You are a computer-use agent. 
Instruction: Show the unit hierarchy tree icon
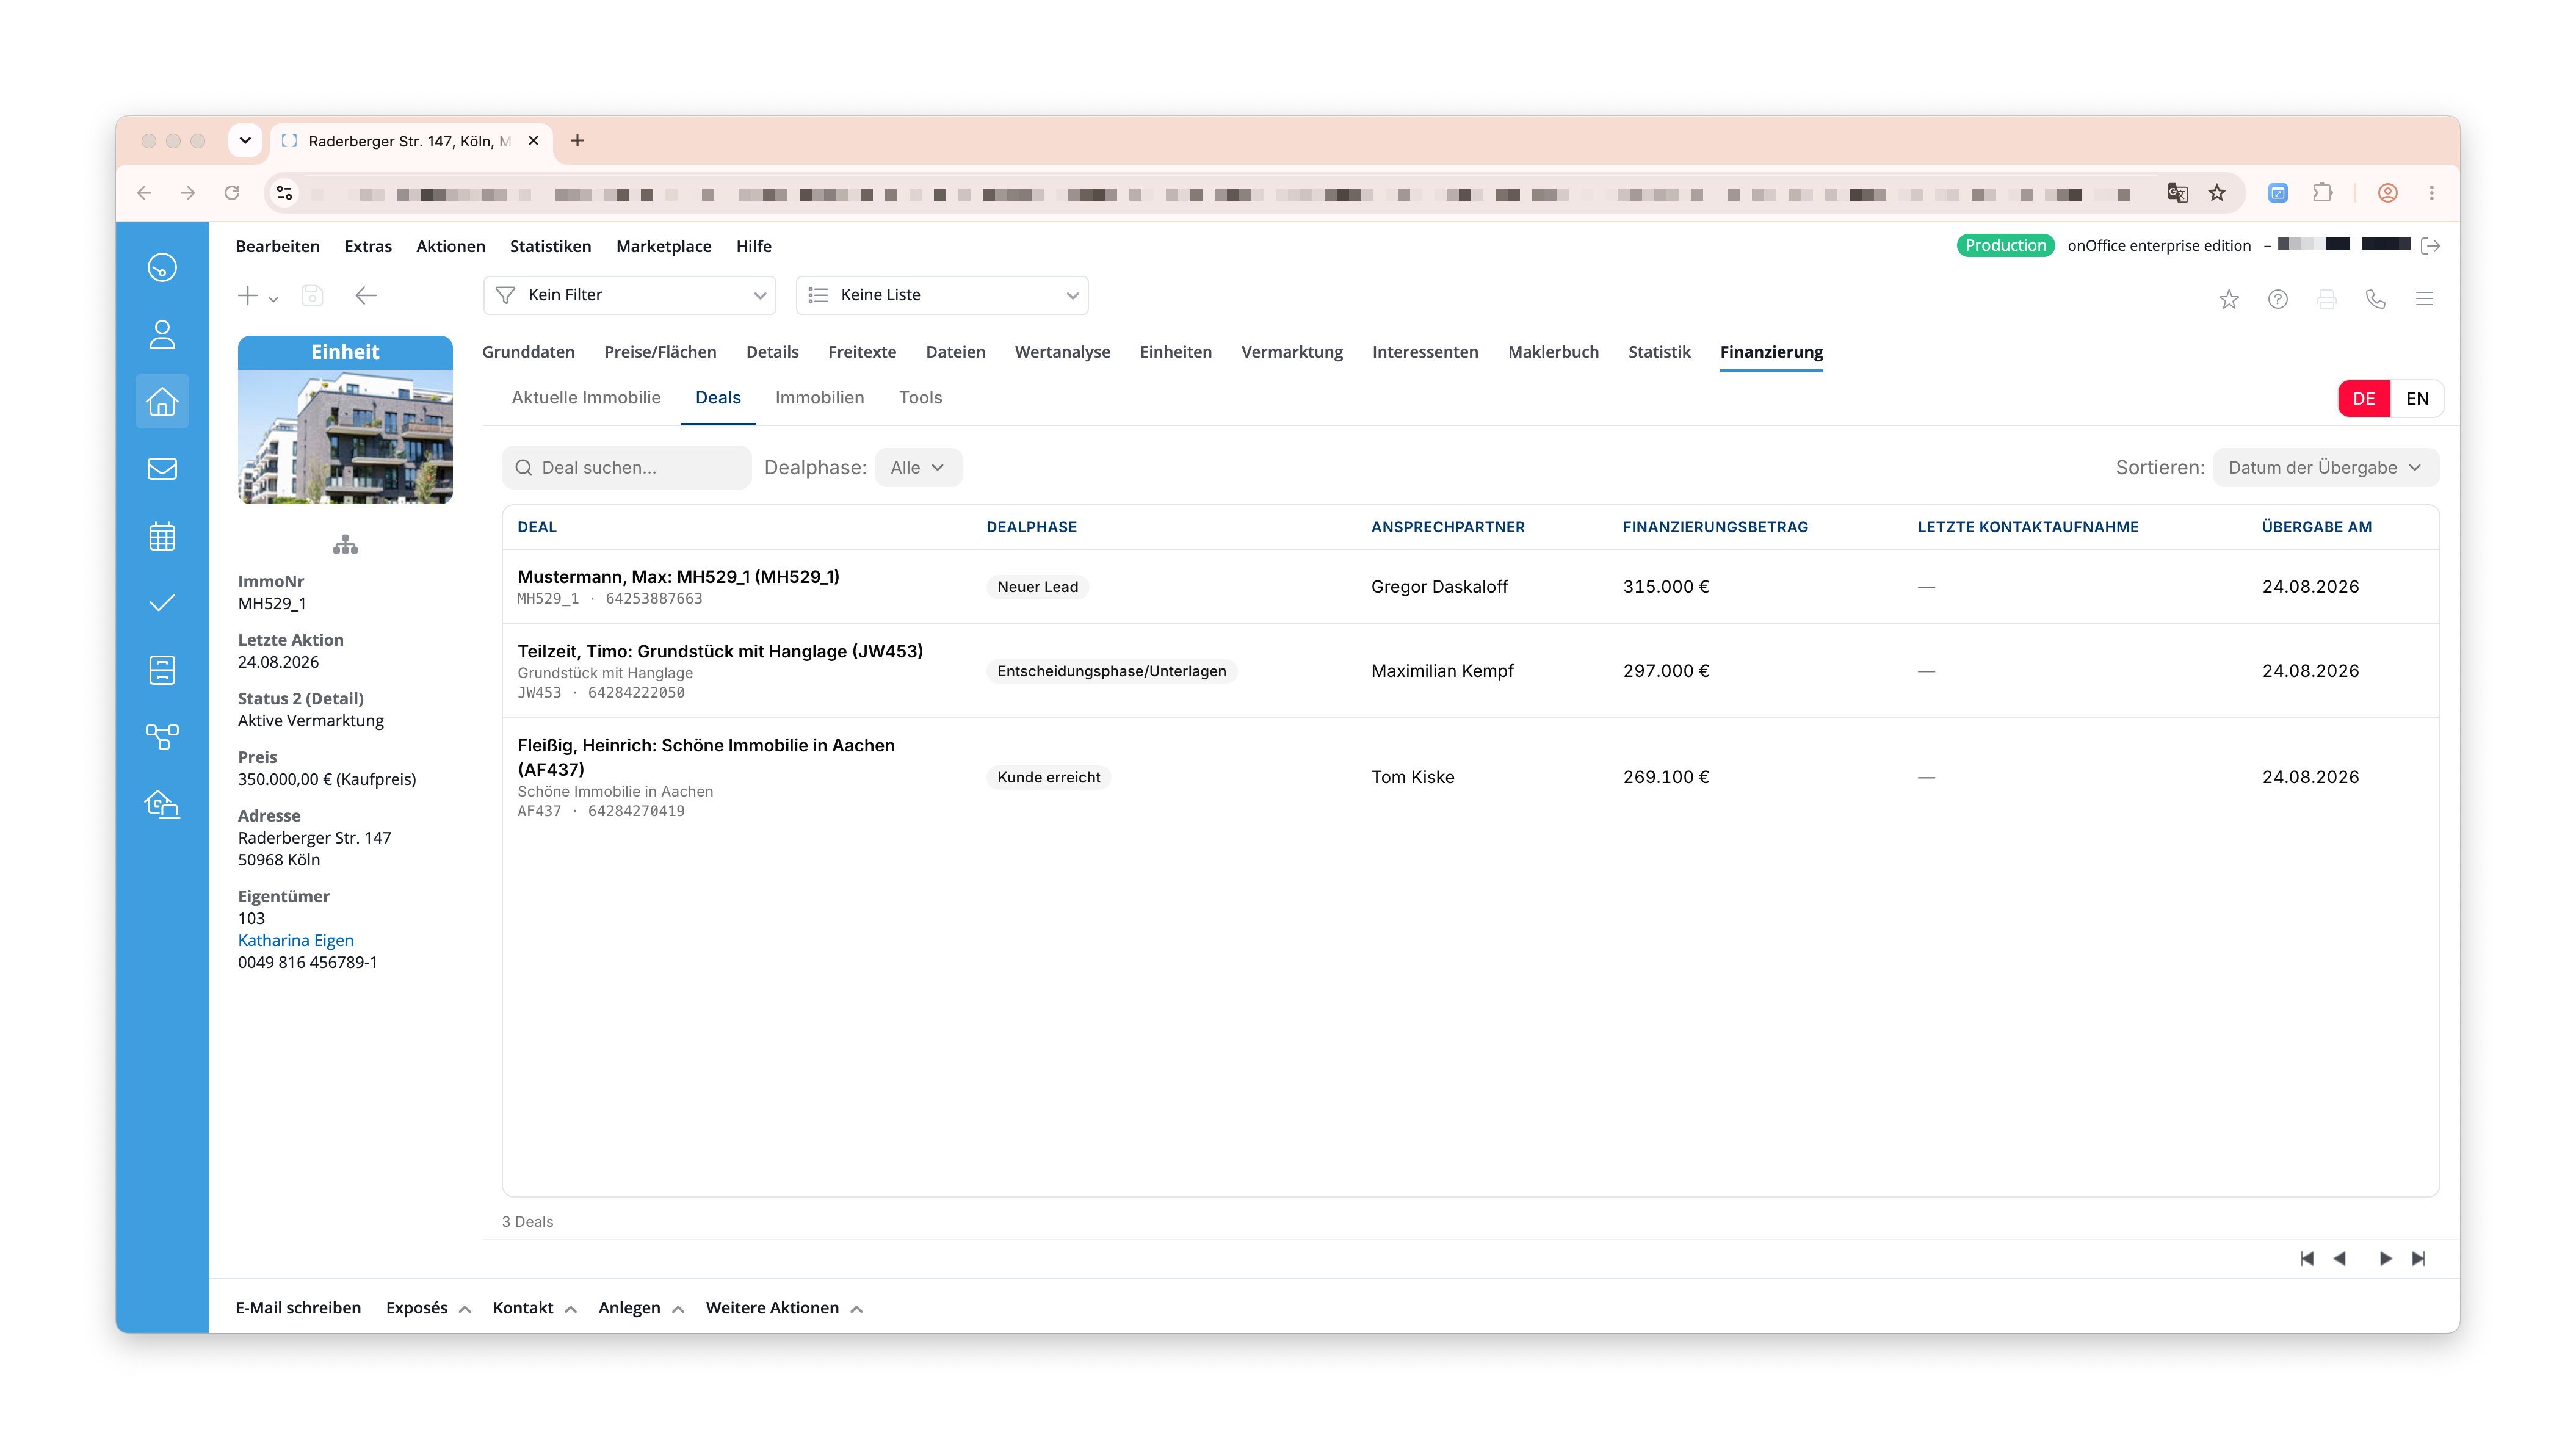[x=345, y=545]
